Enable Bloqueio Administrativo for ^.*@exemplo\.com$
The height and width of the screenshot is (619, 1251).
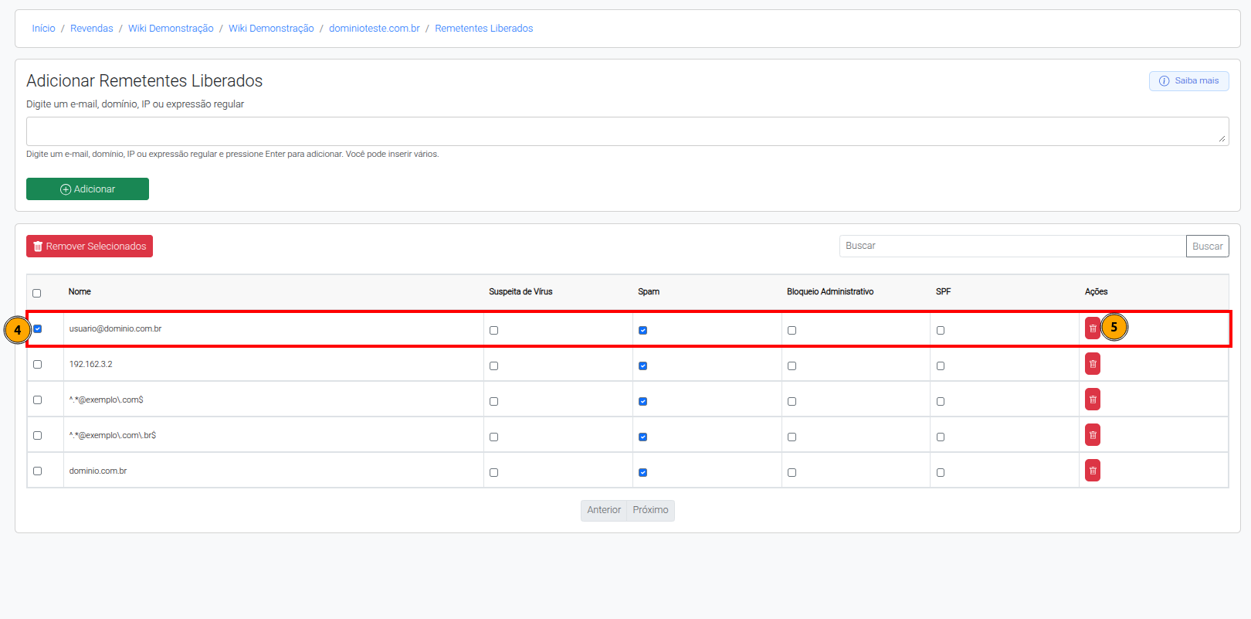792,401
